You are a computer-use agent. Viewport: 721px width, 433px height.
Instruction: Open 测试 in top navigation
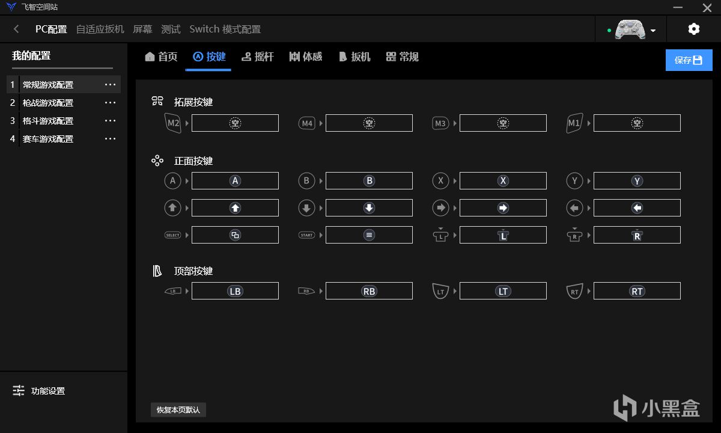tap(171, 29)
